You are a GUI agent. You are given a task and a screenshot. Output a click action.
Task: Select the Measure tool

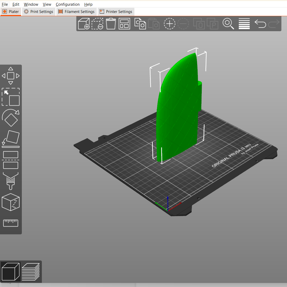click(11, 223)
